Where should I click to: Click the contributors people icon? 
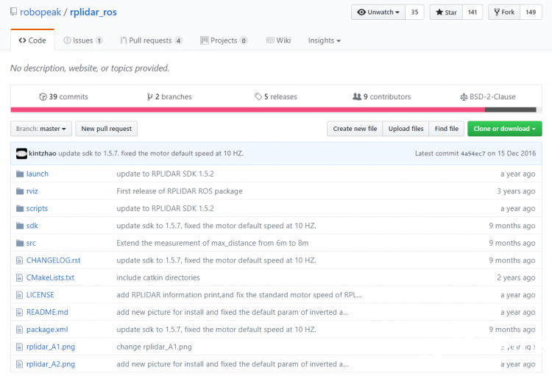357,96
